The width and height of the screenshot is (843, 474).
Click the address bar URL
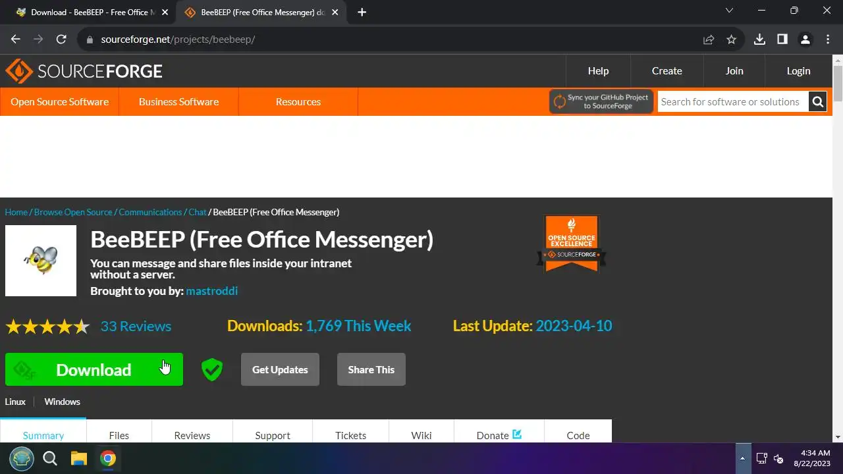(178, 39)
